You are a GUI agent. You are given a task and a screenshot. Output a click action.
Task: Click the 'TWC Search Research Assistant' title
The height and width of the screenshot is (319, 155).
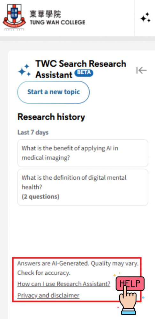[81, 69]
